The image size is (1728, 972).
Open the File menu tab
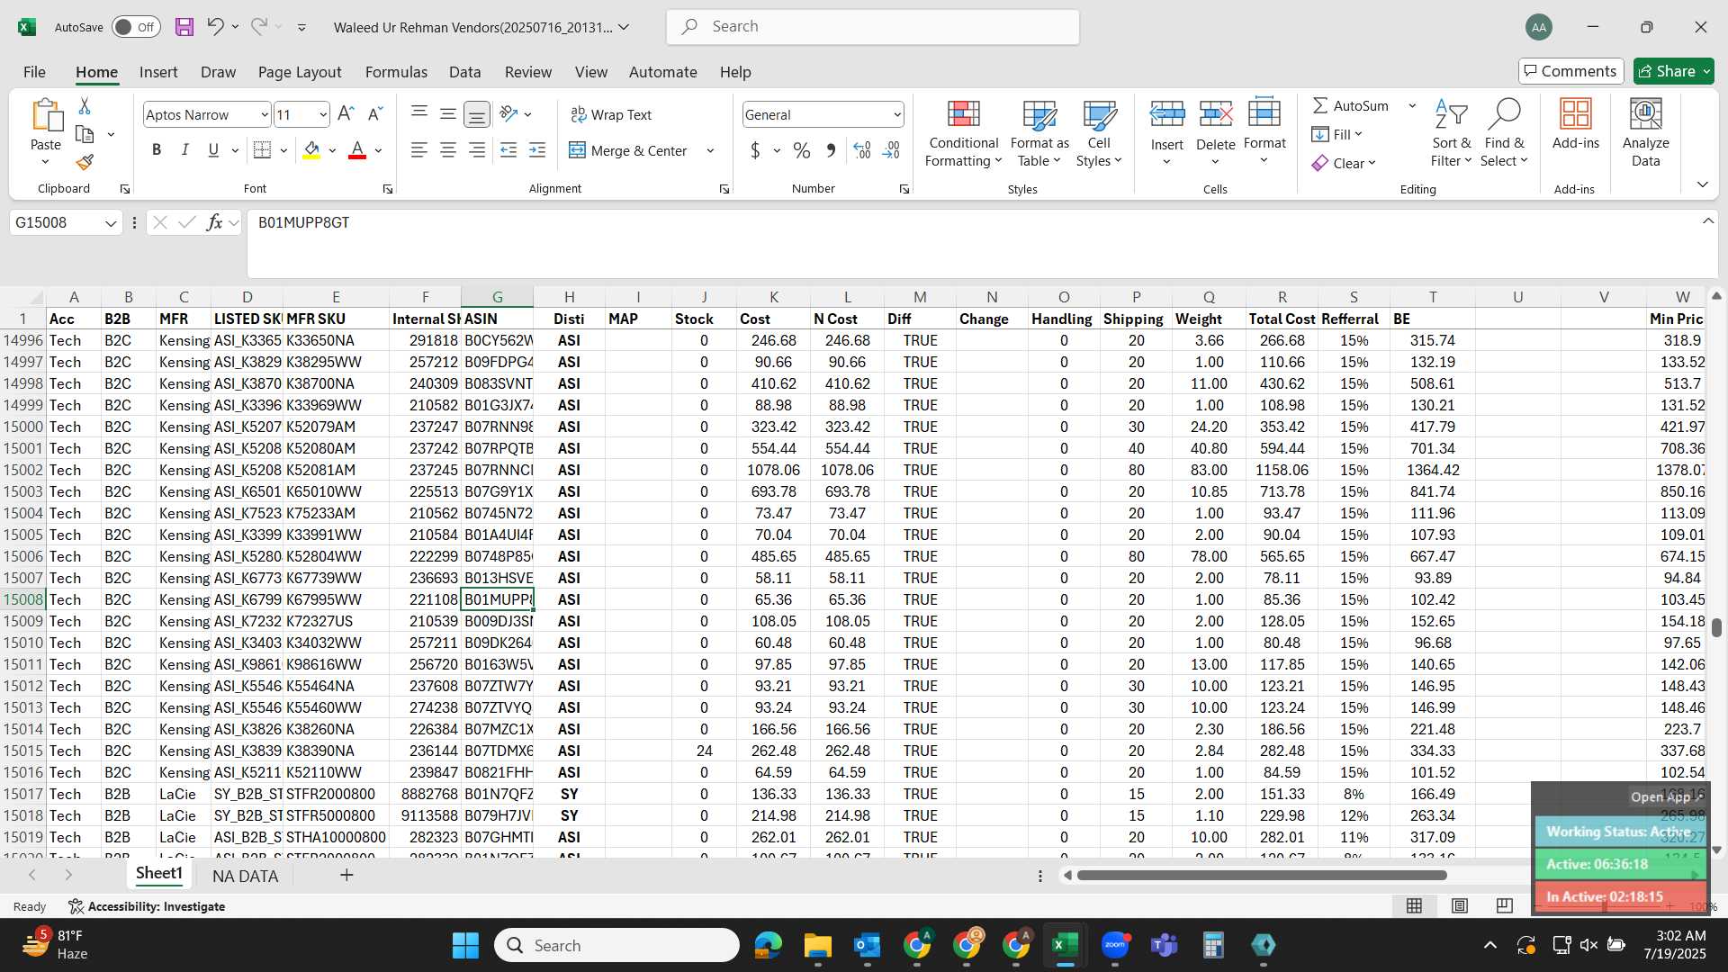[34, 72]
